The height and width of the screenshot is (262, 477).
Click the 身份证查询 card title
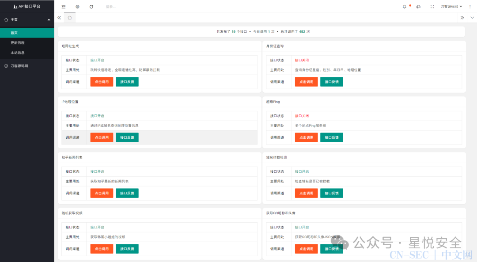pos(275,46)
